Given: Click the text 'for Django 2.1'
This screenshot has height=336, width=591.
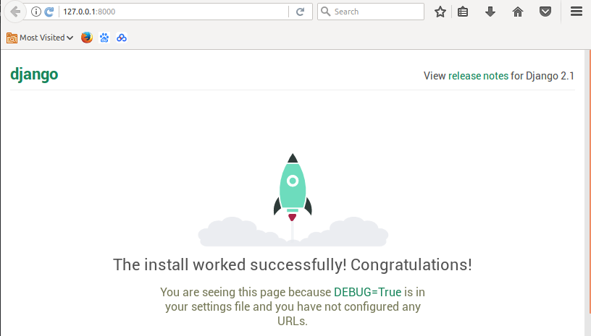Looking at the screenshot, I should pos(542,76).
